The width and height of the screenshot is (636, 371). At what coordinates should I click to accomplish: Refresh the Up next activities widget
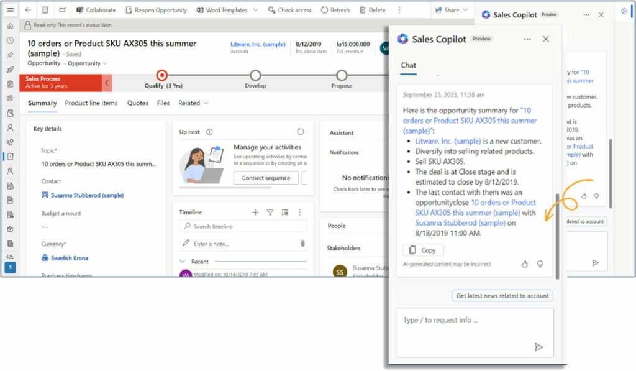(x=301, y=132)
